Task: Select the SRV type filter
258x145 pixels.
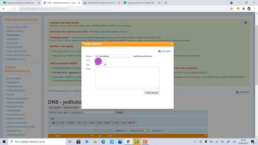Action: pyautogui.click(x=100, y=123)
